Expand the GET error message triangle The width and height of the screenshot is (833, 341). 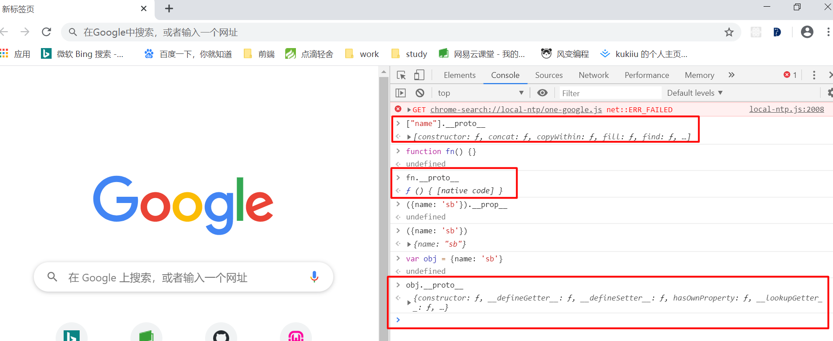click(409, 110)
